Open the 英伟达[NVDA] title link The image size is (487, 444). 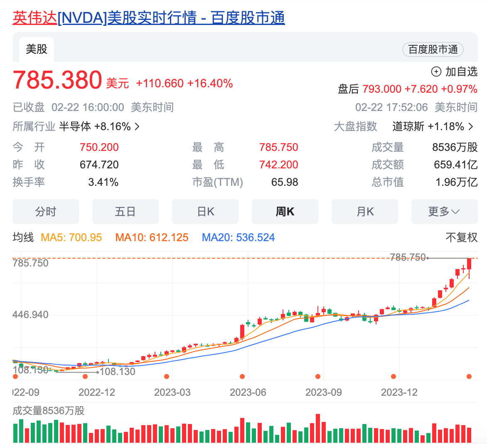[x=148, y=18]
